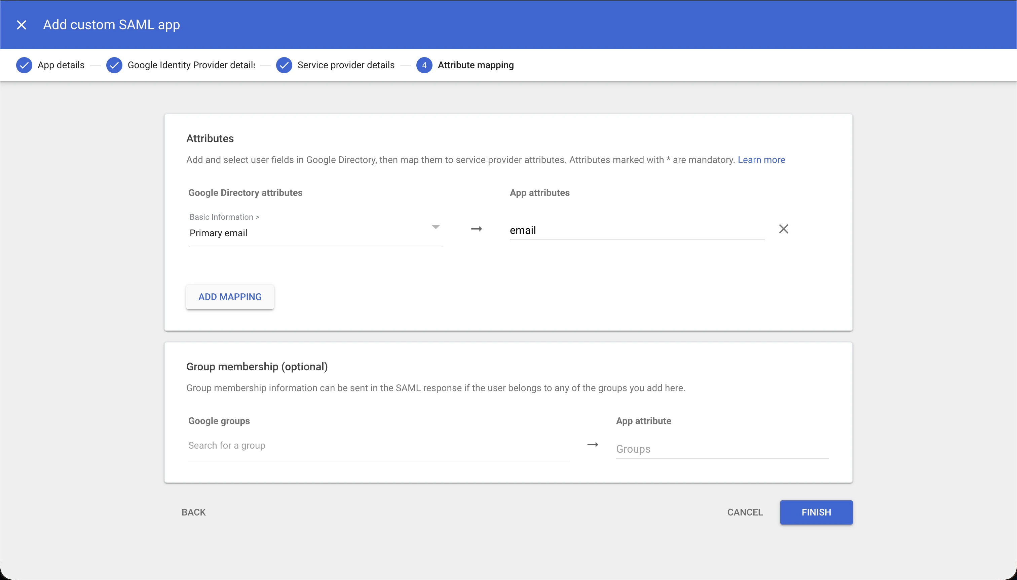Click the Google Identity Provider details checkmark icon
This screenshot has height=580, width=1017.
114,65
